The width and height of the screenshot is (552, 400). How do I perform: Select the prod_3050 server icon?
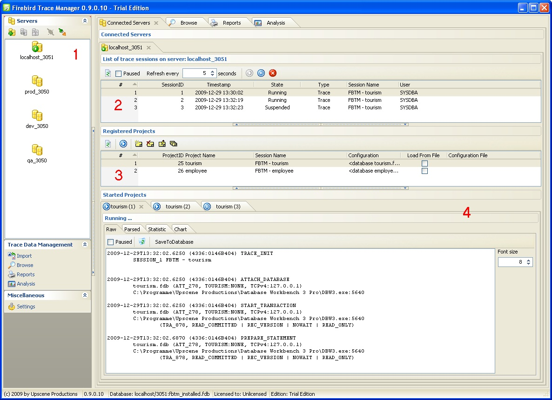37,81
